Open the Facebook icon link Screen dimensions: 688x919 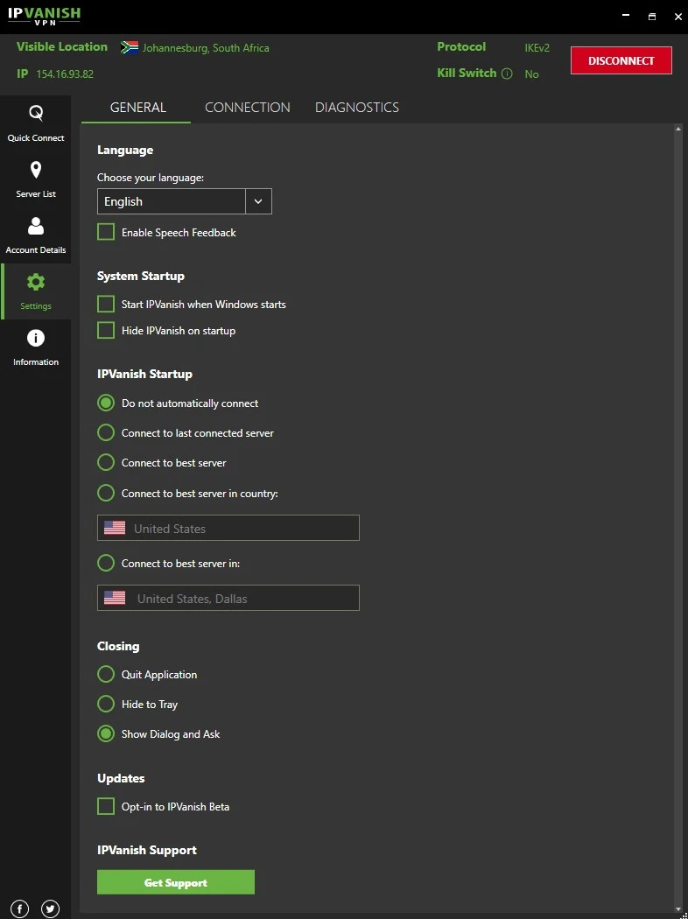click(19, 908)
